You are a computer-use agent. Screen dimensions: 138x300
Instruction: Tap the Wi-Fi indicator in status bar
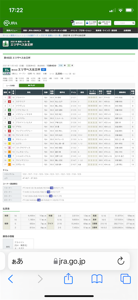(x=120, y=10)
